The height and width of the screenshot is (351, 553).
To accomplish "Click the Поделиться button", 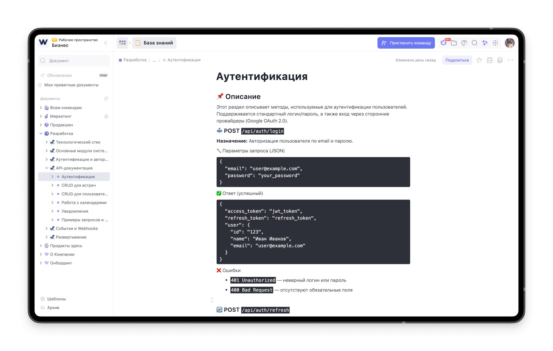I will coord(457,60).
